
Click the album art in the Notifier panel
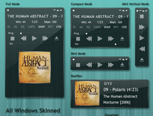(87, 93)
